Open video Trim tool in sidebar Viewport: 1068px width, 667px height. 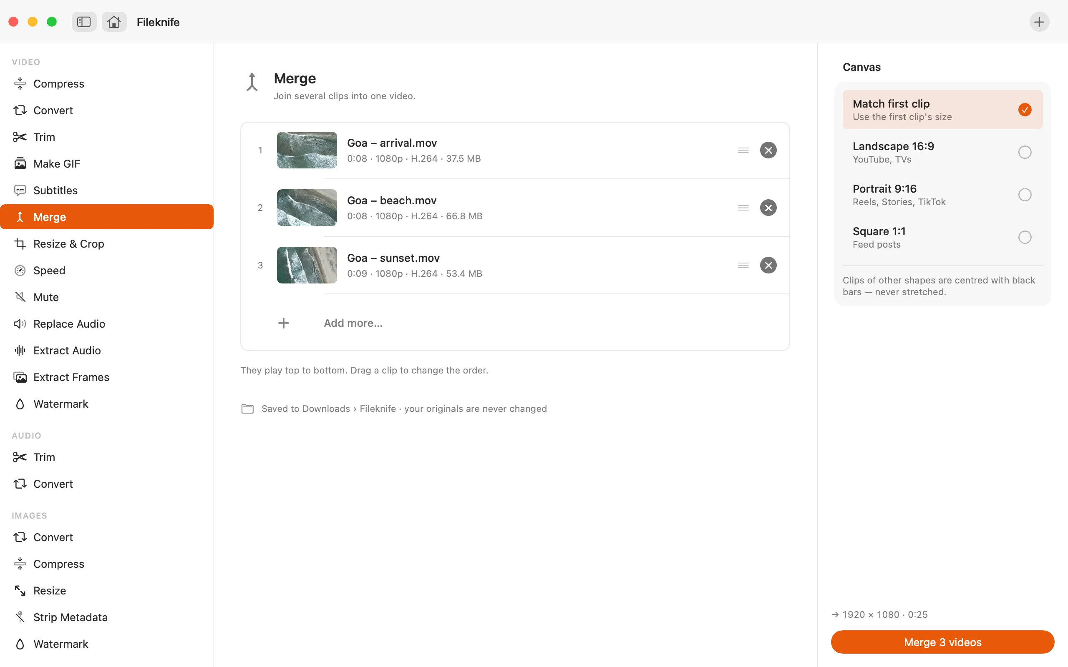(x=107, y=137)
